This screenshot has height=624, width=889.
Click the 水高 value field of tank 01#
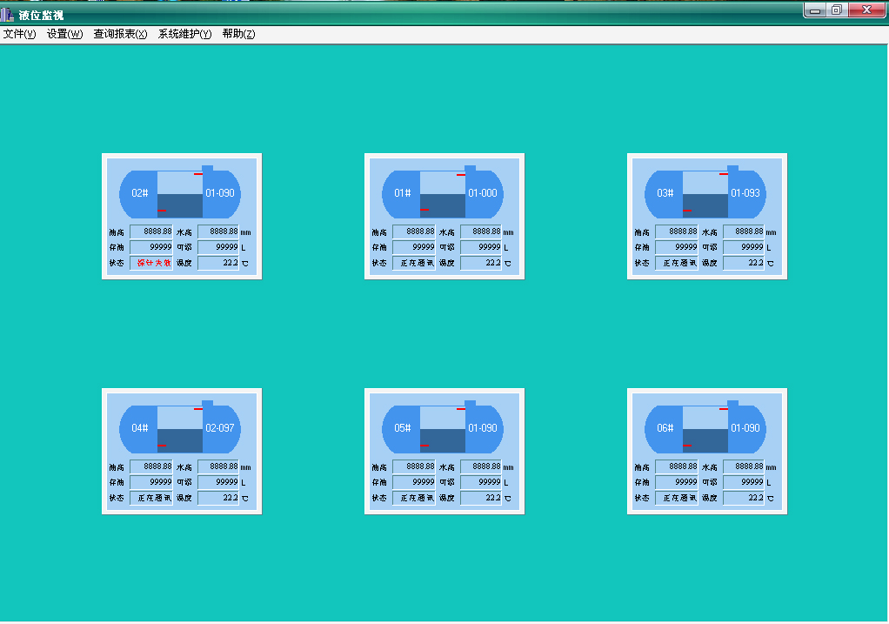pyautogui.click(x=481, y=231)
